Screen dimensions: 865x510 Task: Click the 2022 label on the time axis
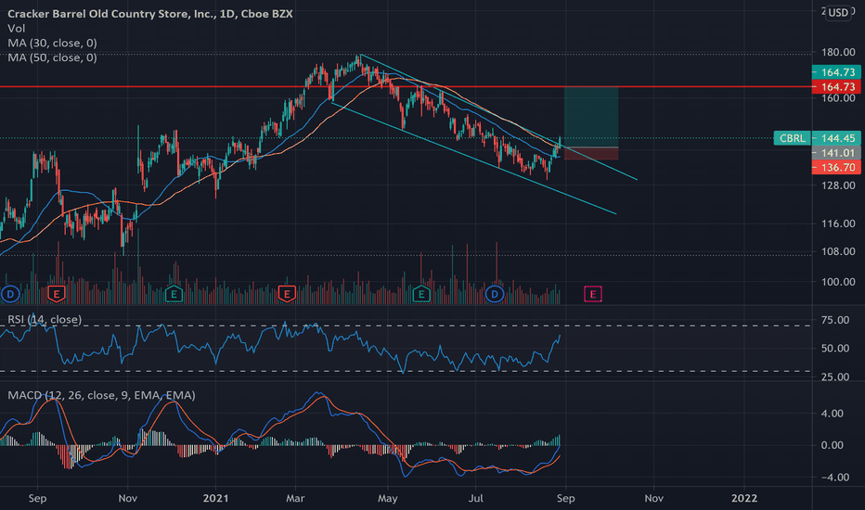point(744,499)
